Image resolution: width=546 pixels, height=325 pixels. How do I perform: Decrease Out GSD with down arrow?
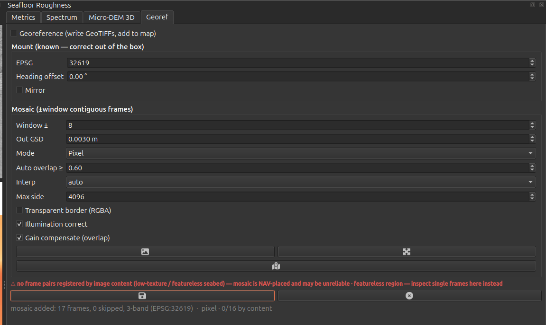click(x=532, y=141)
